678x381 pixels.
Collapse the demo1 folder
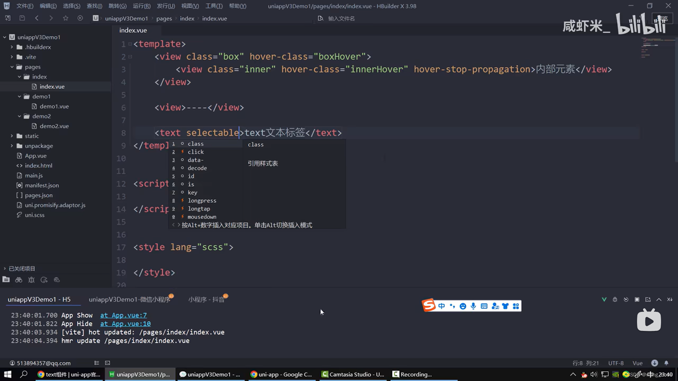pos(19,96)
